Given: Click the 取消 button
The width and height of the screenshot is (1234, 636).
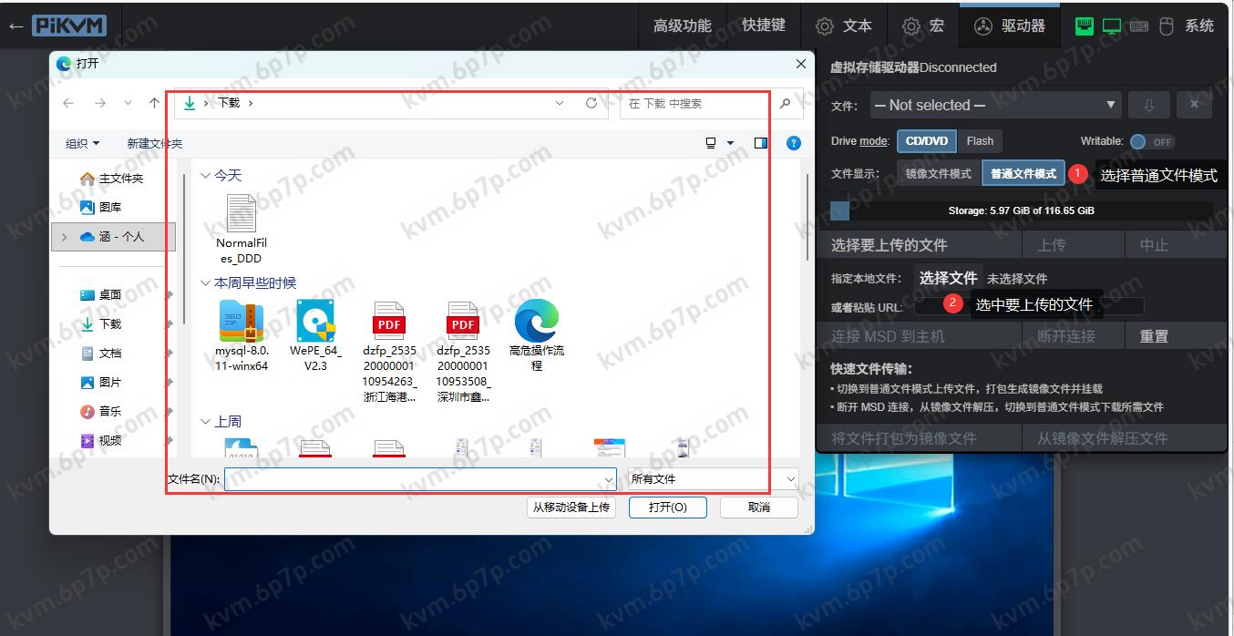Looking at the screenshot, I should 758,507.
